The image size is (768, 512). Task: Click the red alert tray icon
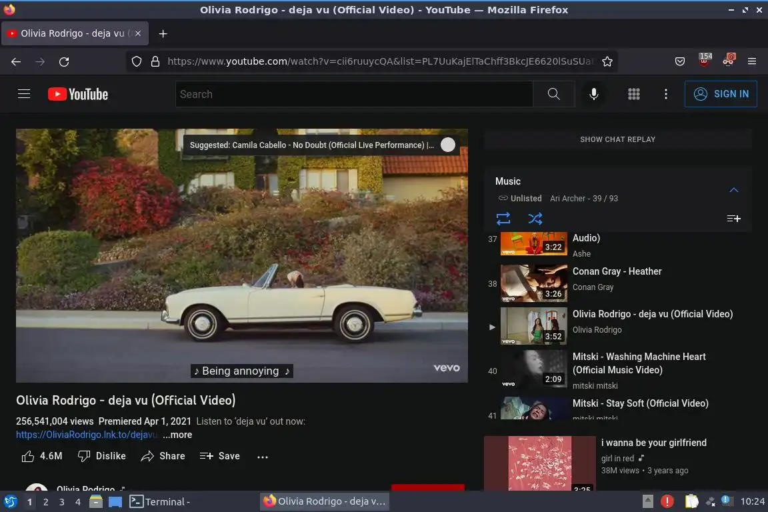coord(667,501)
